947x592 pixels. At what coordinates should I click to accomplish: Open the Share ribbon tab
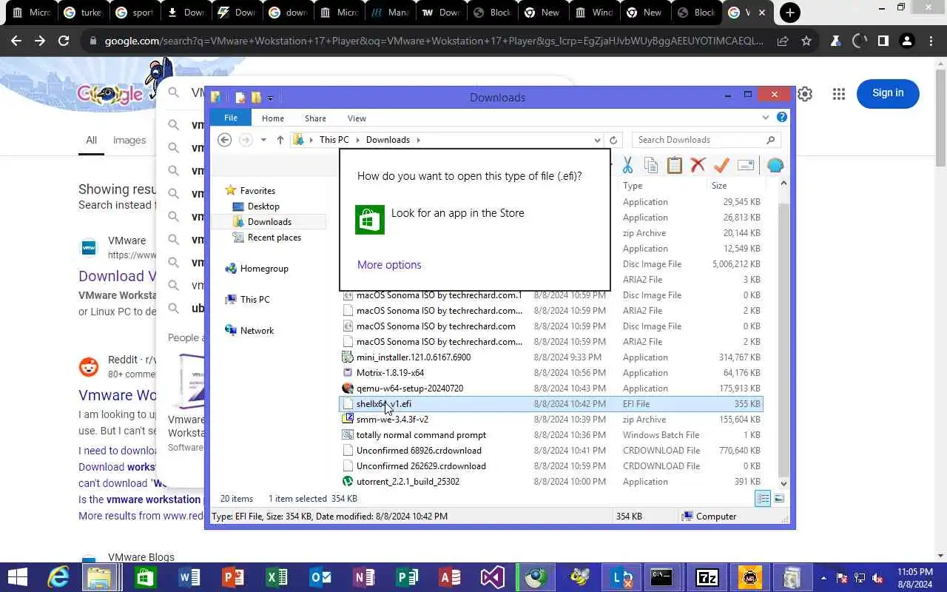[315, 118]
